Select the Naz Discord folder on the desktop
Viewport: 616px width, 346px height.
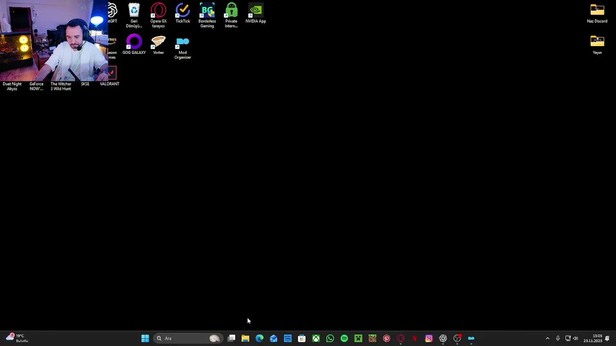(x=597, y=13)
